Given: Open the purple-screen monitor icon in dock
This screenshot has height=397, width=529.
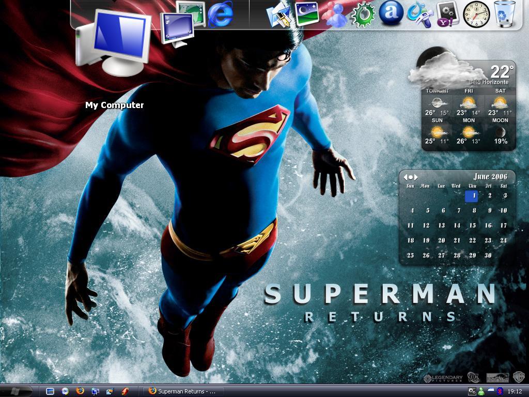Looking at the screenshot, I should coord(177,29).
